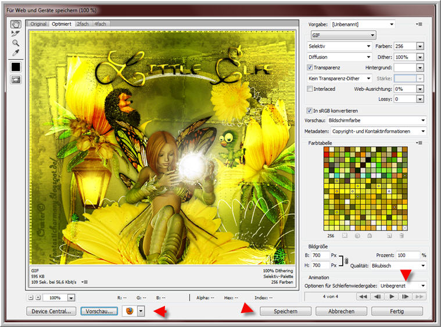Switch to the Optimiert tab
The image size is (441, 327).
62,24
